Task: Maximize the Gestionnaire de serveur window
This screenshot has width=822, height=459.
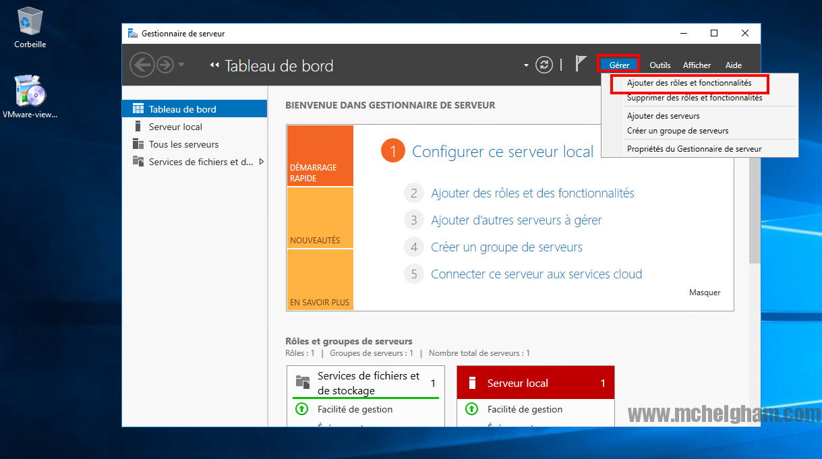Action: tap(713, 33)
